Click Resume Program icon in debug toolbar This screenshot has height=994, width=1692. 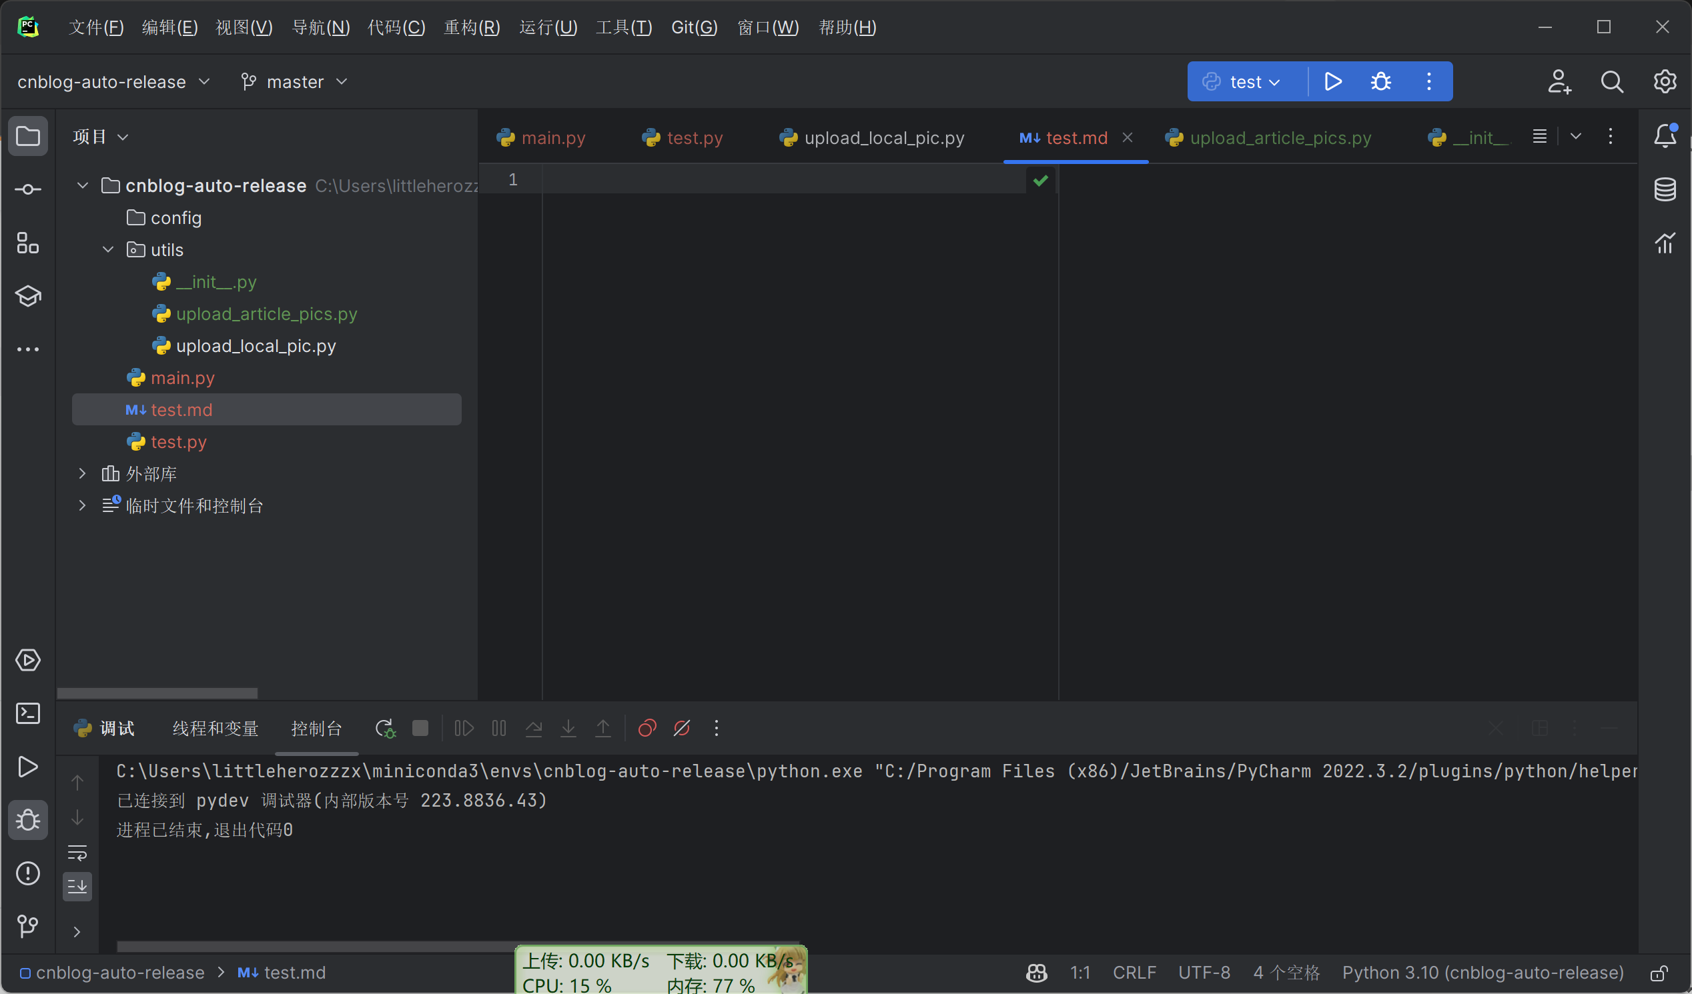(464, 729)
